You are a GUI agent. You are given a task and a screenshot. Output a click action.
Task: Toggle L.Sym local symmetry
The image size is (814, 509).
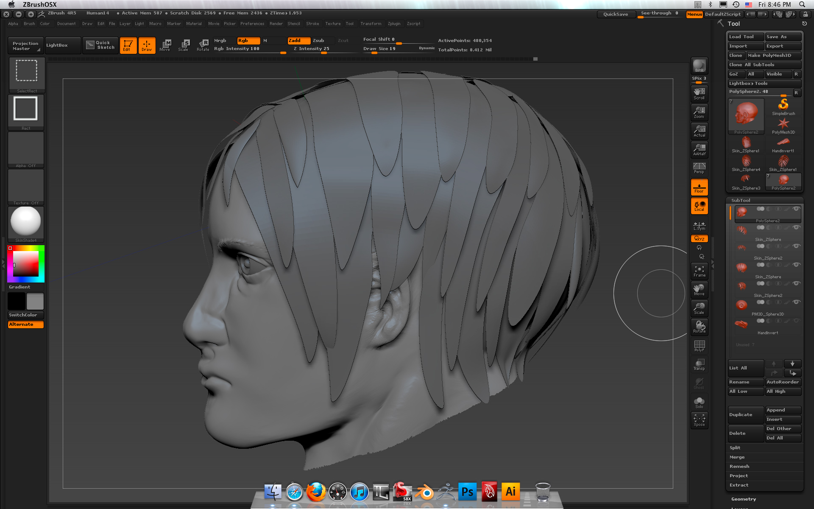(699, 225)
